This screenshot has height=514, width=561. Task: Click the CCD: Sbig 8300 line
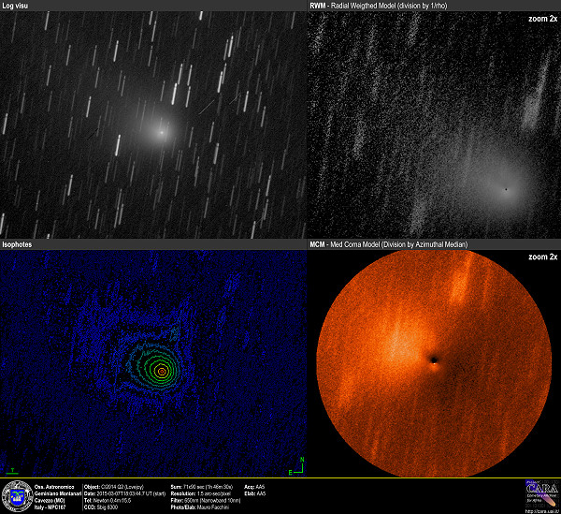pyautogui.click(x=101, y=507)
